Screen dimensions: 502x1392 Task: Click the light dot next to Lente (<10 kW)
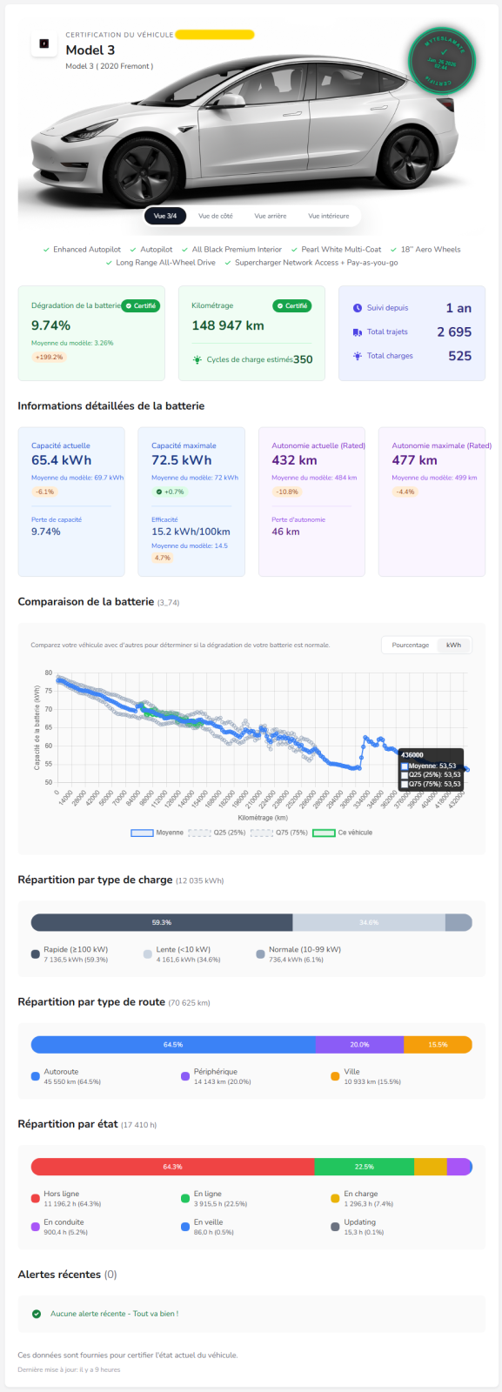148,954
